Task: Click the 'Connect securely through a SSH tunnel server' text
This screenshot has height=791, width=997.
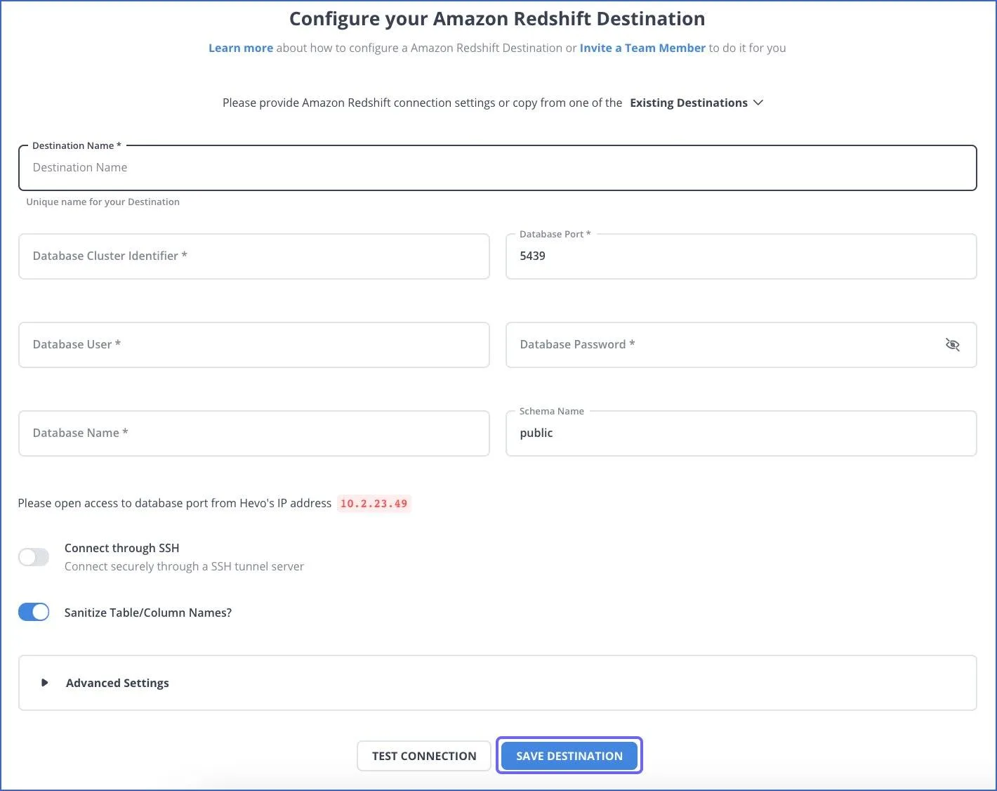Action: point(184,566)
